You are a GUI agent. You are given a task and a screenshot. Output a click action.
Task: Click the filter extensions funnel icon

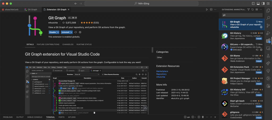[x=249, y=10]
